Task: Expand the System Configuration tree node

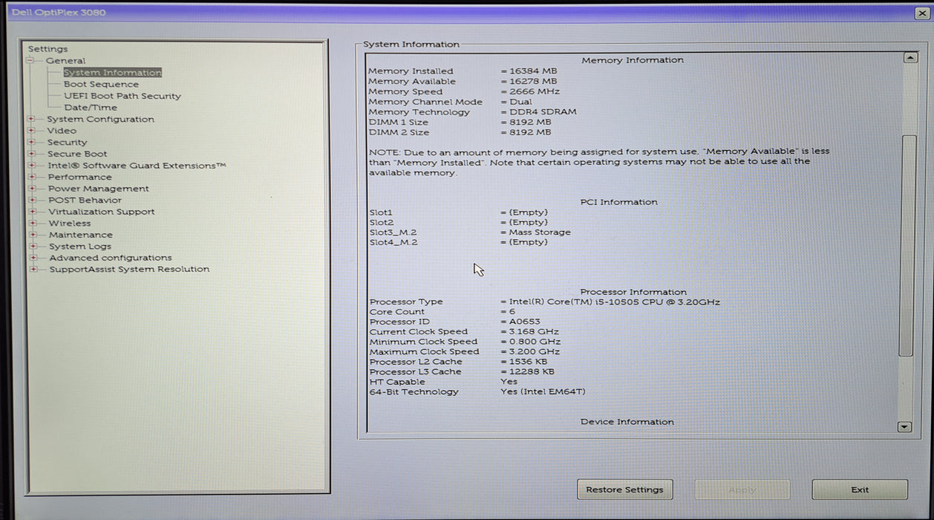Action: click(32, 119)
